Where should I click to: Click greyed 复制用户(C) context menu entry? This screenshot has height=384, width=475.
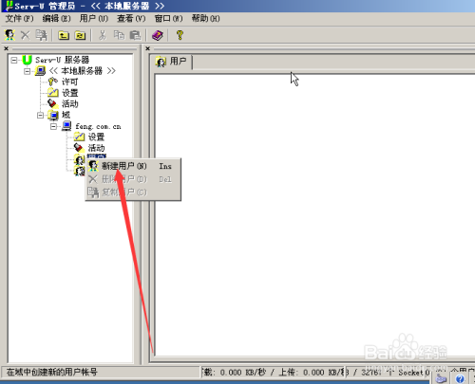tap(133, 192)
